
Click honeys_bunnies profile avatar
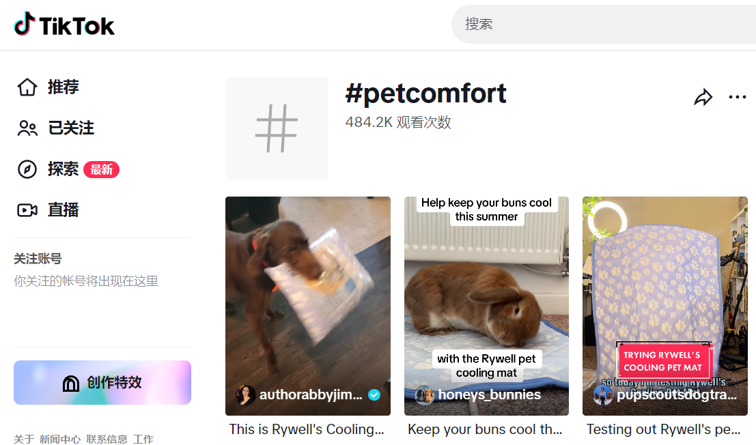(x=425, y=395)
